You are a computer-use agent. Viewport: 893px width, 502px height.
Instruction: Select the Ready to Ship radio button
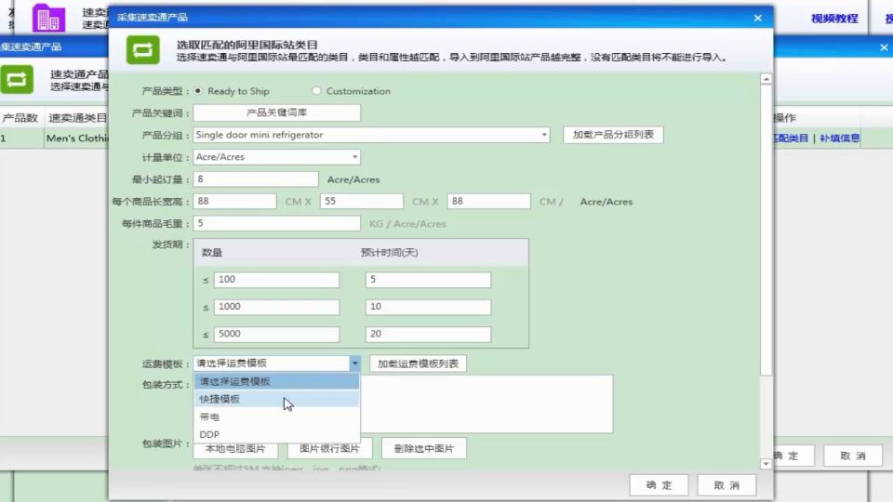(x=197, y=91)
